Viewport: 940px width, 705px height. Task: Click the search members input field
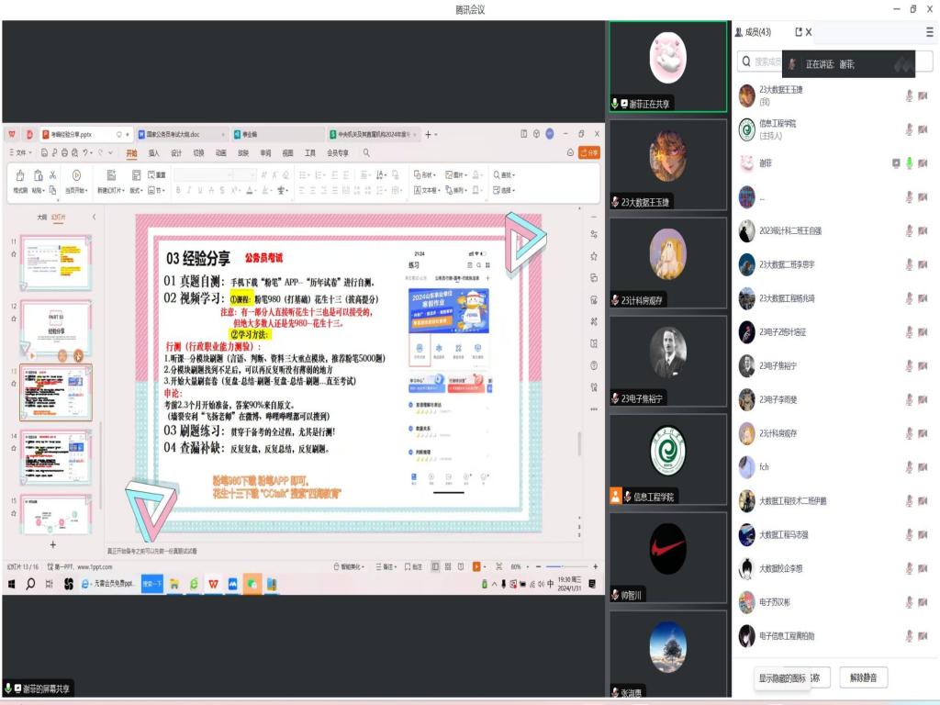pos(764,62)
